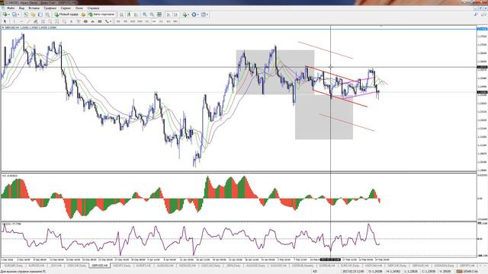
Task: Expand the Arrows tool dropdown arrow
Action: (x=111, y=21)
